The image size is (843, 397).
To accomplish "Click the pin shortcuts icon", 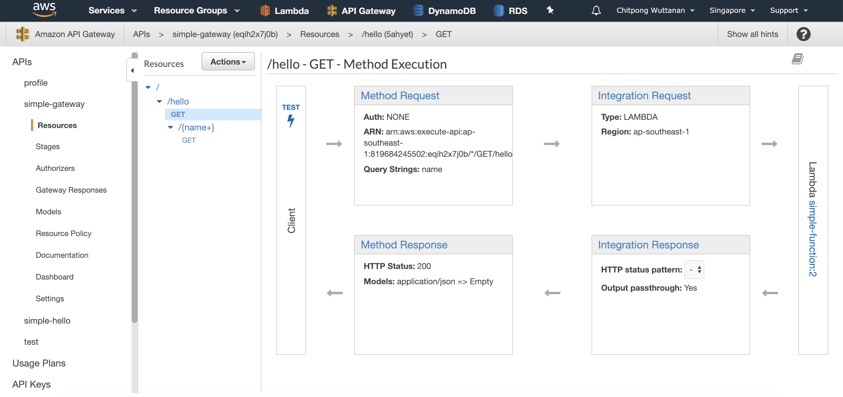I will tap(550, 11).
